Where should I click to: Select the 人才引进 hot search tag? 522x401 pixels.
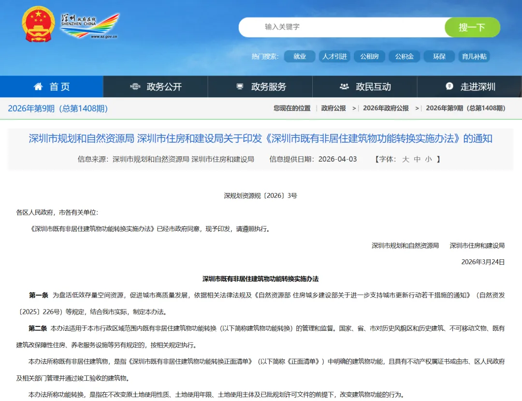click(334, 56)
